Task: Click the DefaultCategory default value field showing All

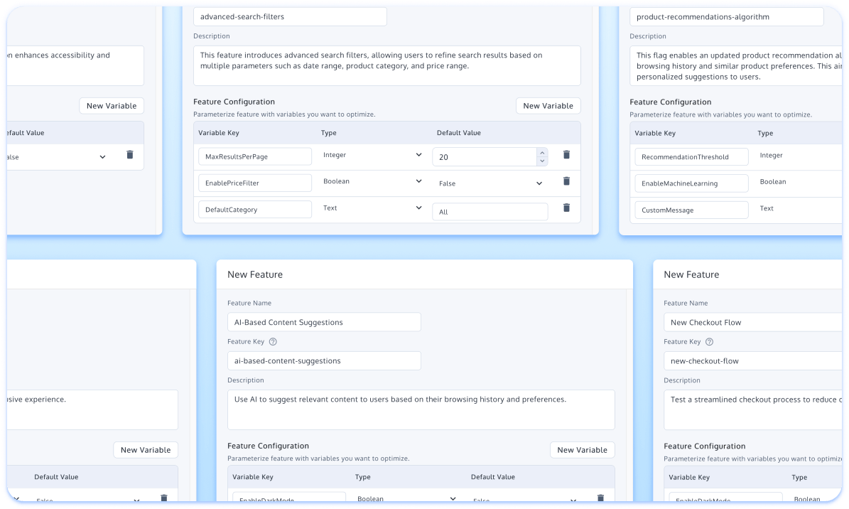Action: (x=490, y=212)
